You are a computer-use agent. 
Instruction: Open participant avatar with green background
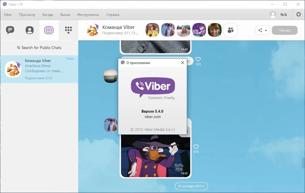(x=215, y=30)
